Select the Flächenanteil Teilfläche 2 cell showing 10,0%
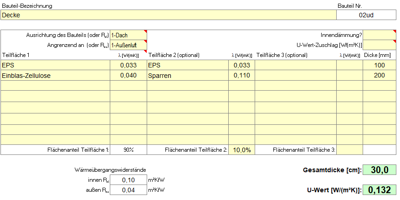This screenshot has height=200, width=400. [x=241, y=150]
